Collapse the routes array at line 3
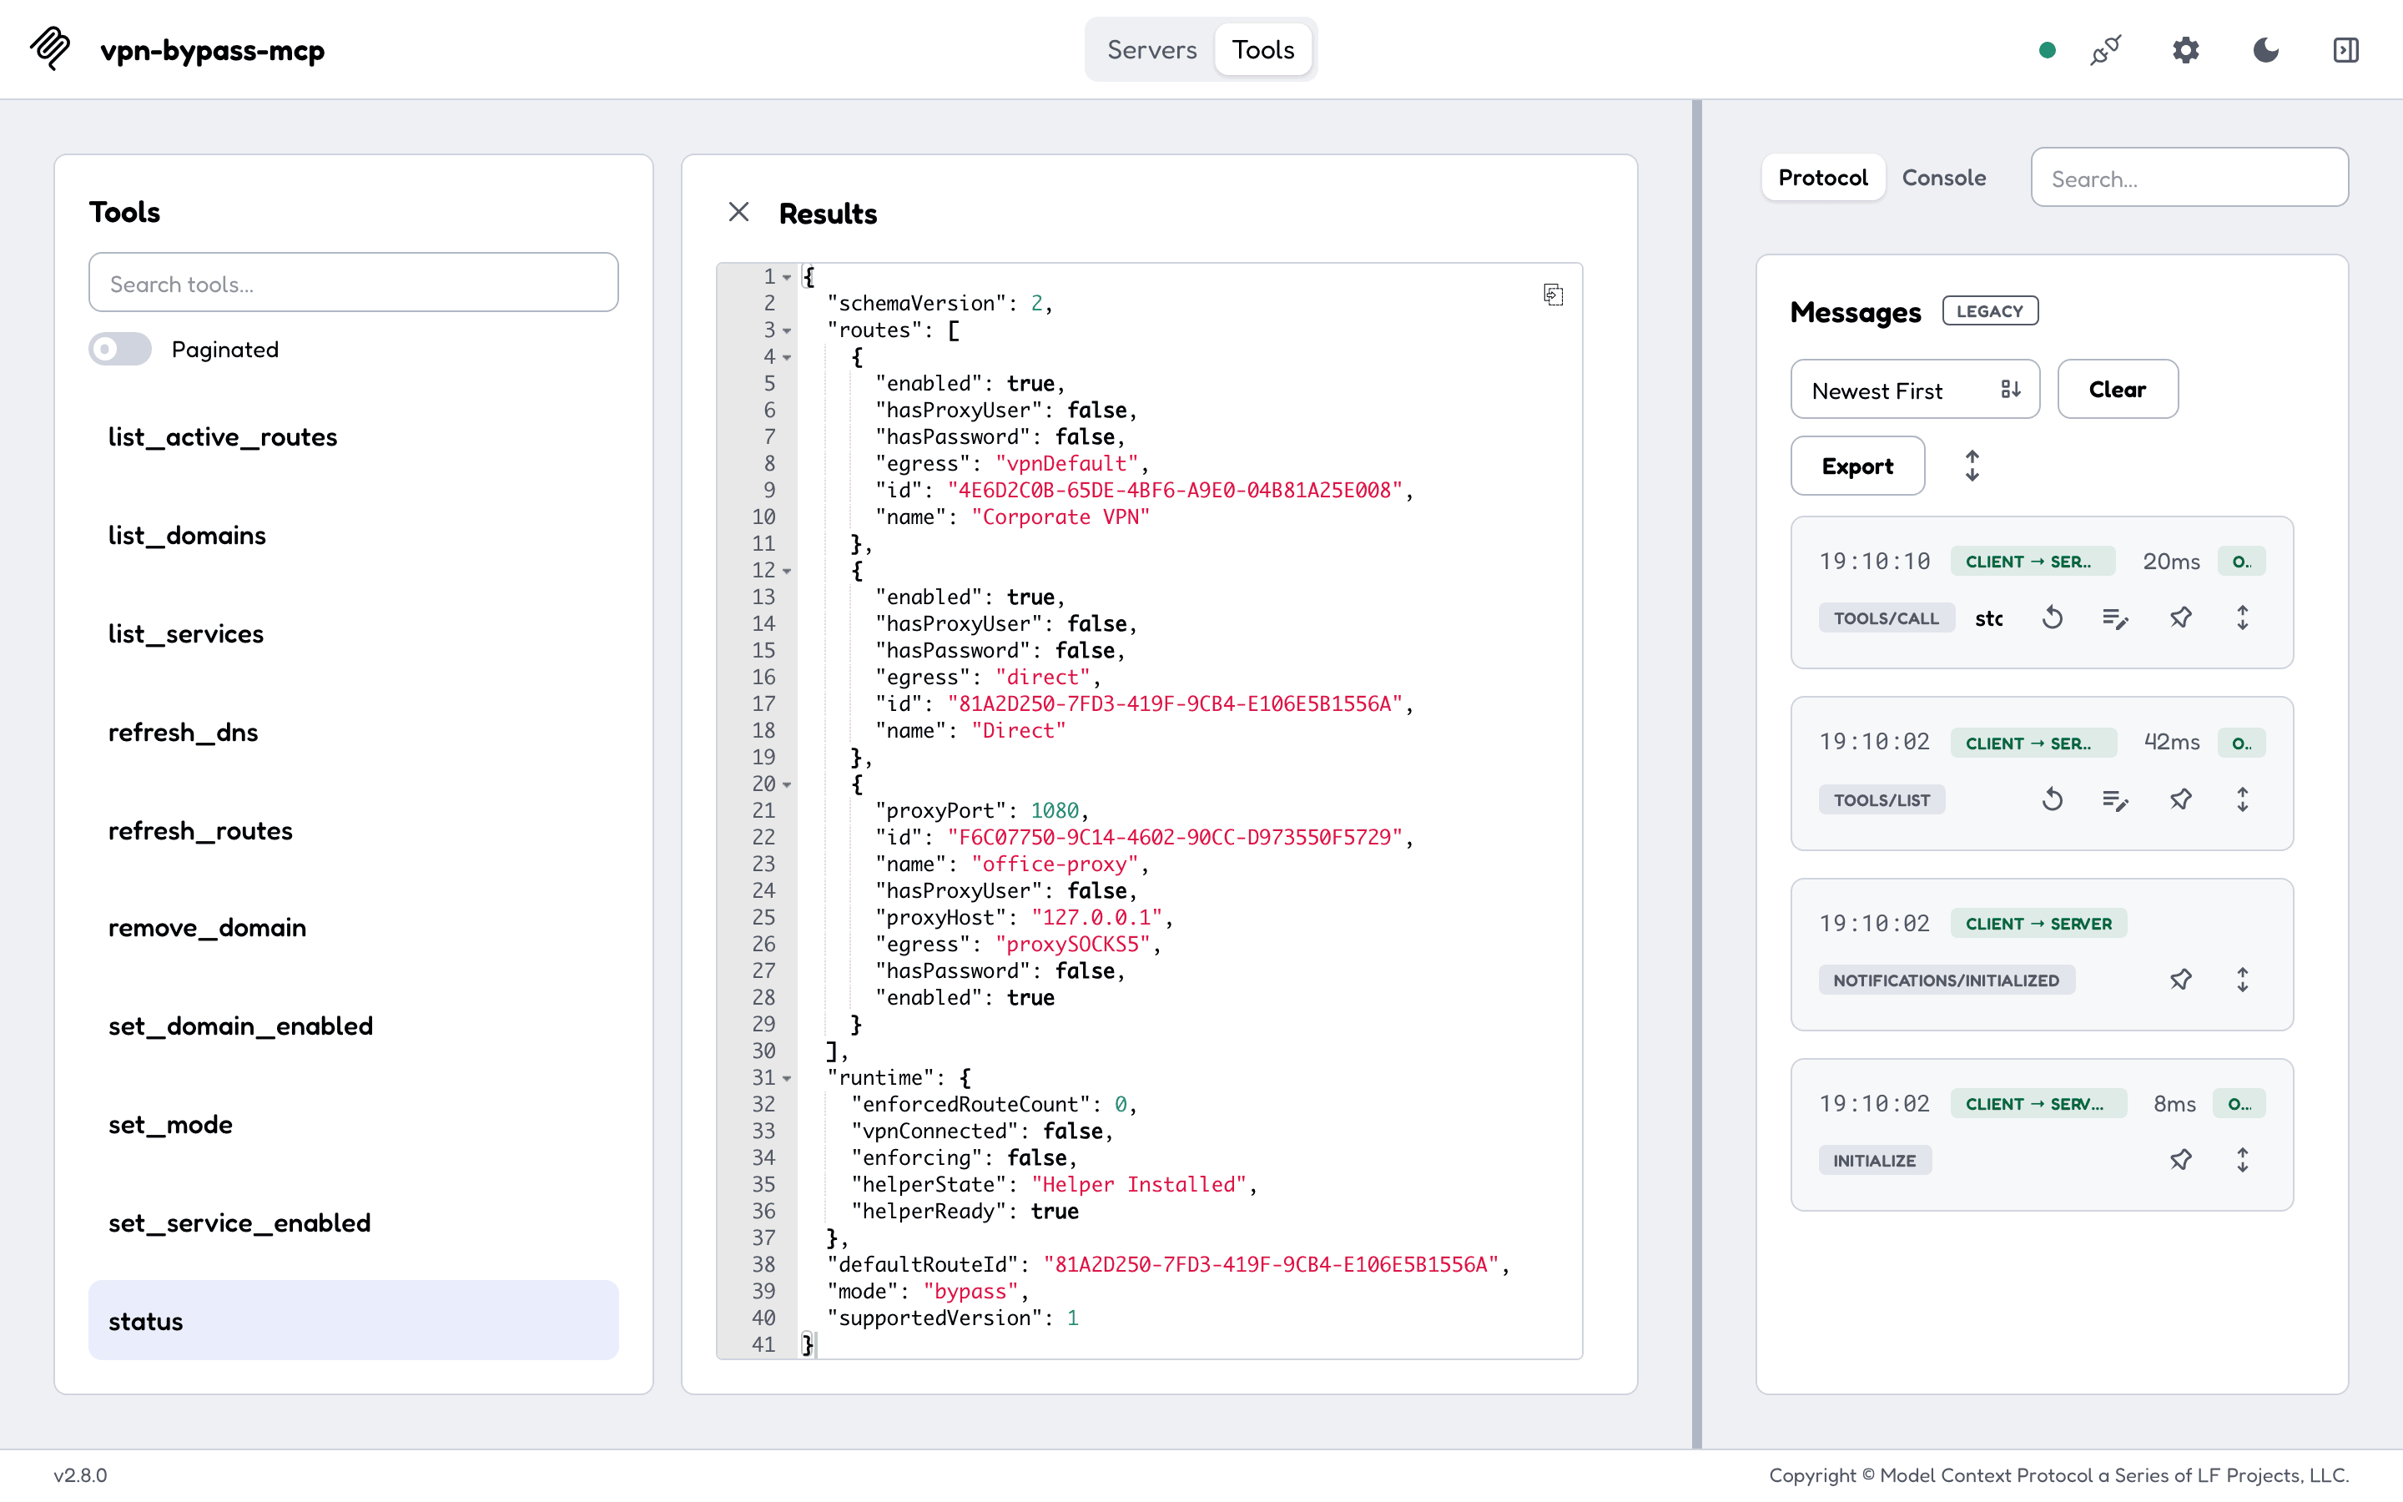Screen dimensions: 2403x1502 (787, 330)
